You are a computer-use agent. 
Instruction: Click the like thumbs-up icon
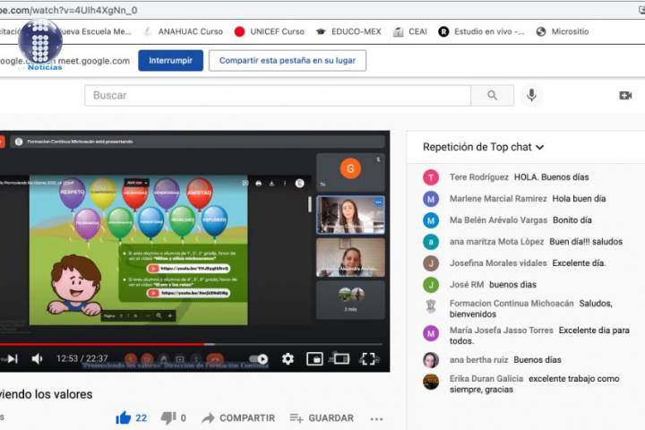pos(124,417)
